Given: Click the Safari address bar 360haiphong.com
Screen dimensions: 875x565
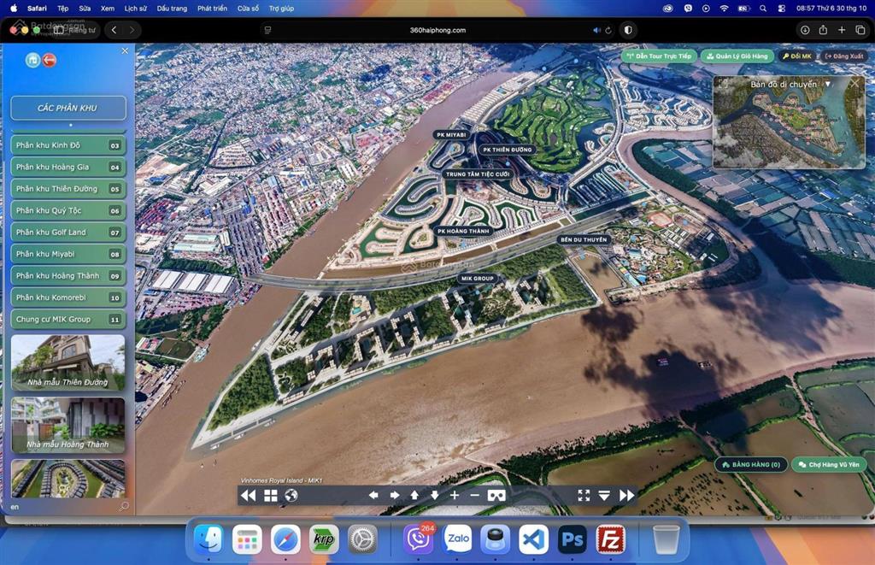Looking at the screenshot, I should tap(437, 30).
